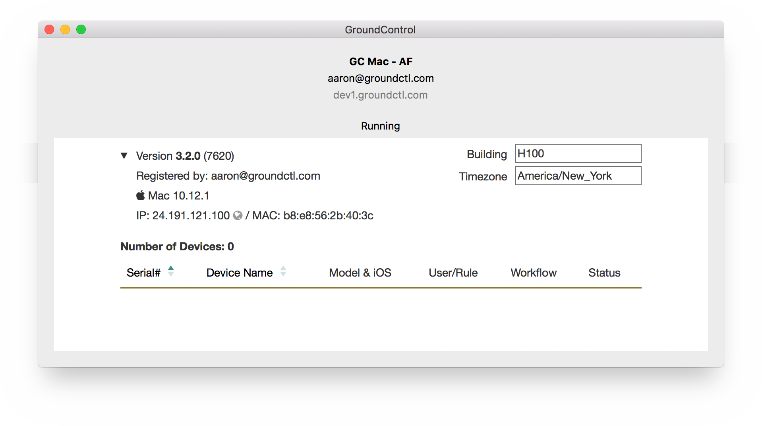Close the GroundControl window with red button
This screenshot has height=426, width=762.
click(49, 29)
